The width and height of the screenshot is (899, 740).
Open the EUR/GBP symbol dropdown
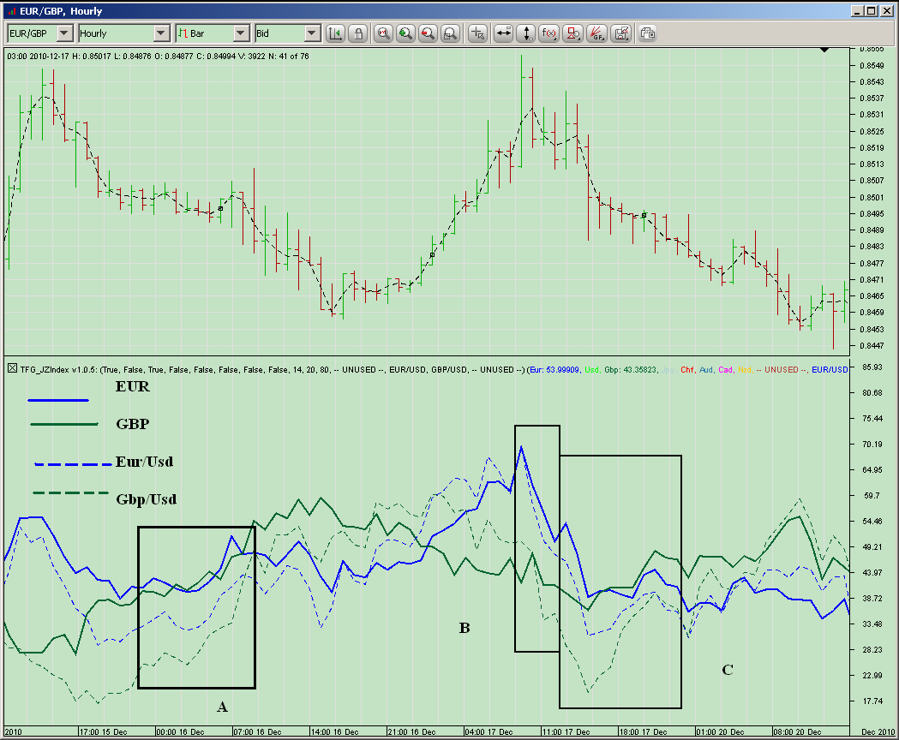(64, 33)
